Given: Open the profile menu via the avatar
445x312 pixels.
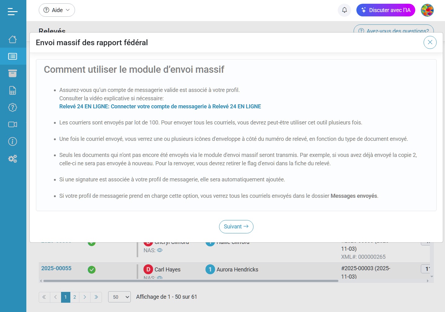Looking at the screenshot, I should point(427,10).
